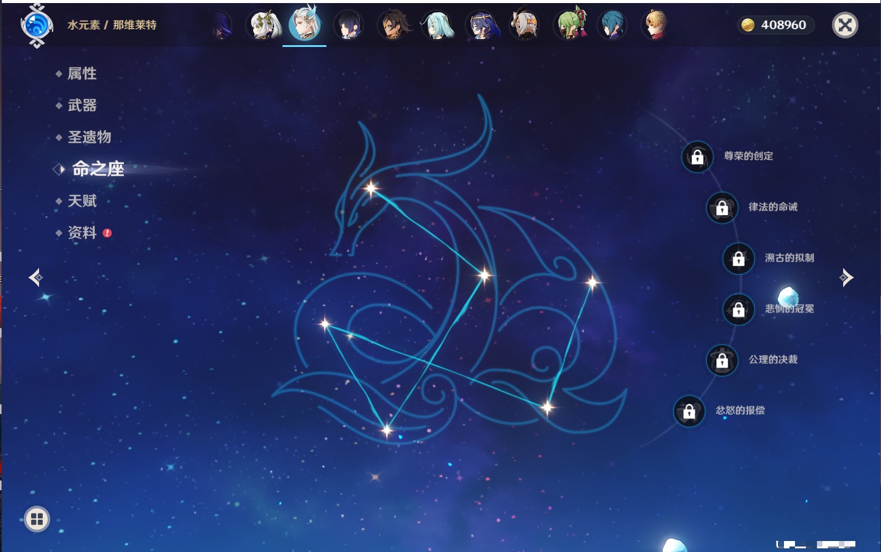The width and height of the screenshot is (881, 552).
Task: Click the gold Mora coin icon
Action: pyautogui.click(x=748, y=25)
